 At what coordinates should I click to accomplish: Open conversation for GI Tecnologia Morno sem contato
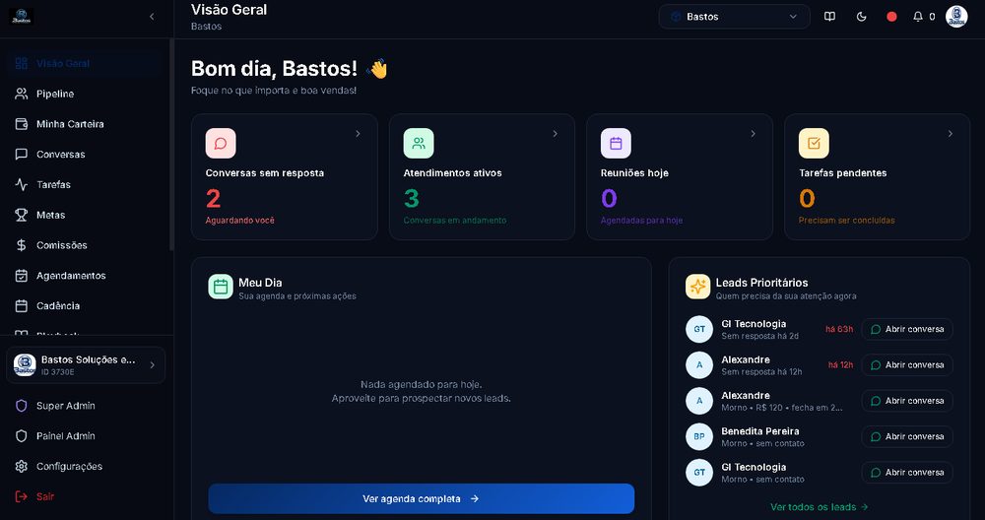907,473
